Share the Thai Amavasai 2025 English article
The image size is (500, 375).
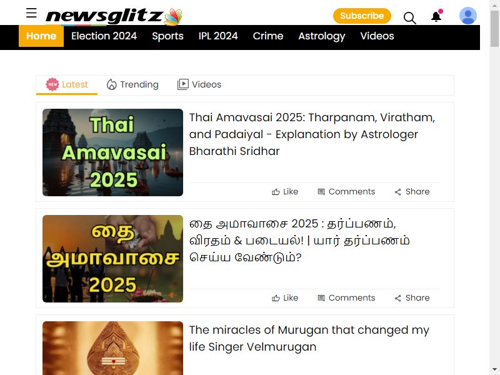click(x=412, y=192)
